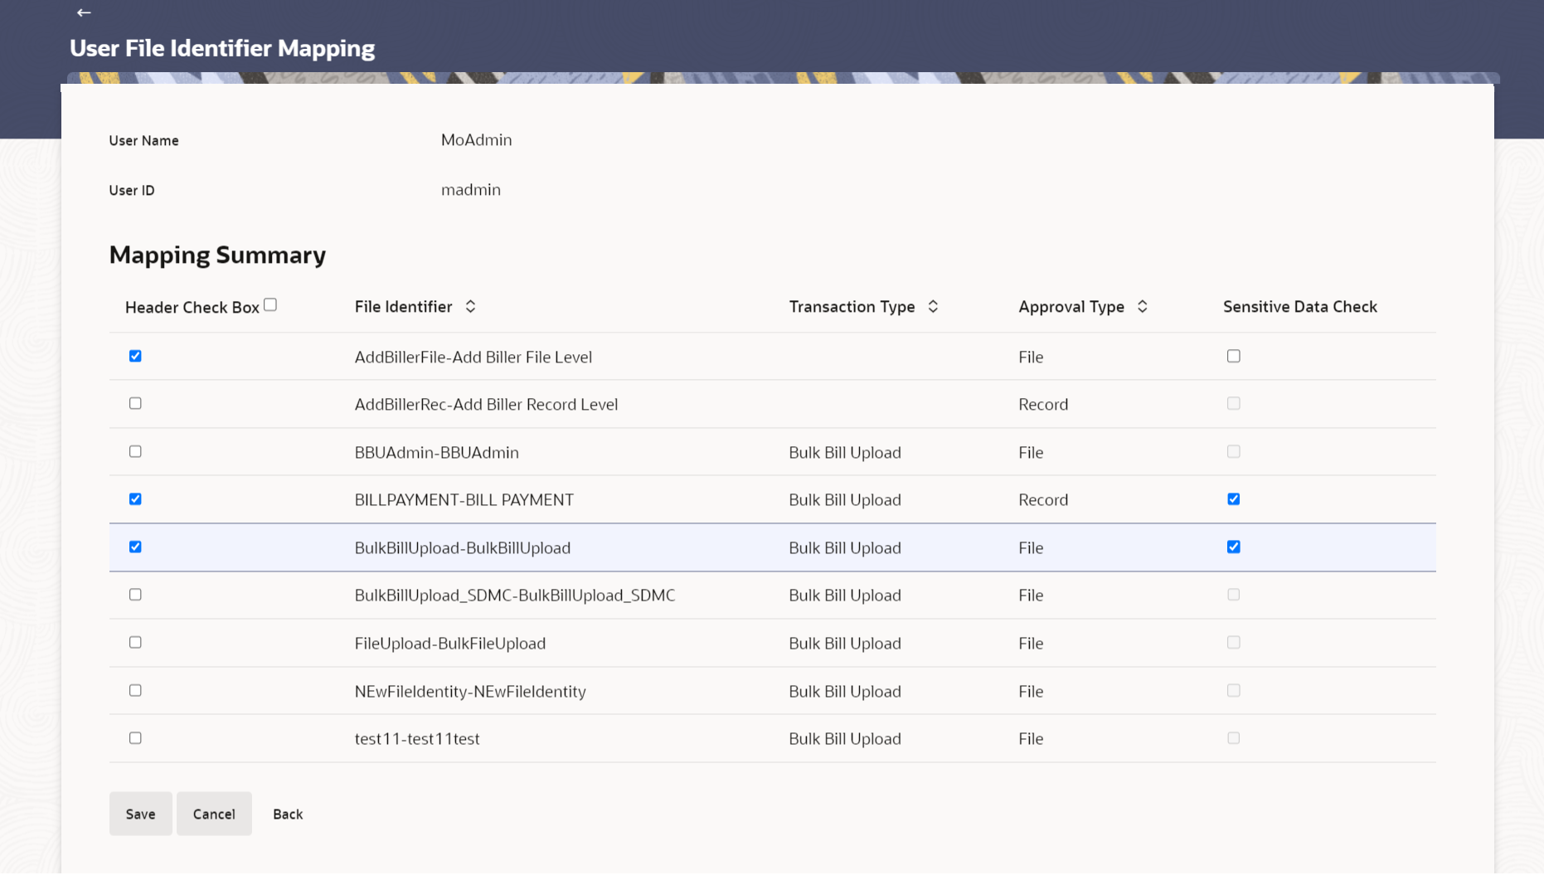The height and width of the screenshot is (885, 1544).
Task: Click the Back link
Action: [x=288, y=814]
